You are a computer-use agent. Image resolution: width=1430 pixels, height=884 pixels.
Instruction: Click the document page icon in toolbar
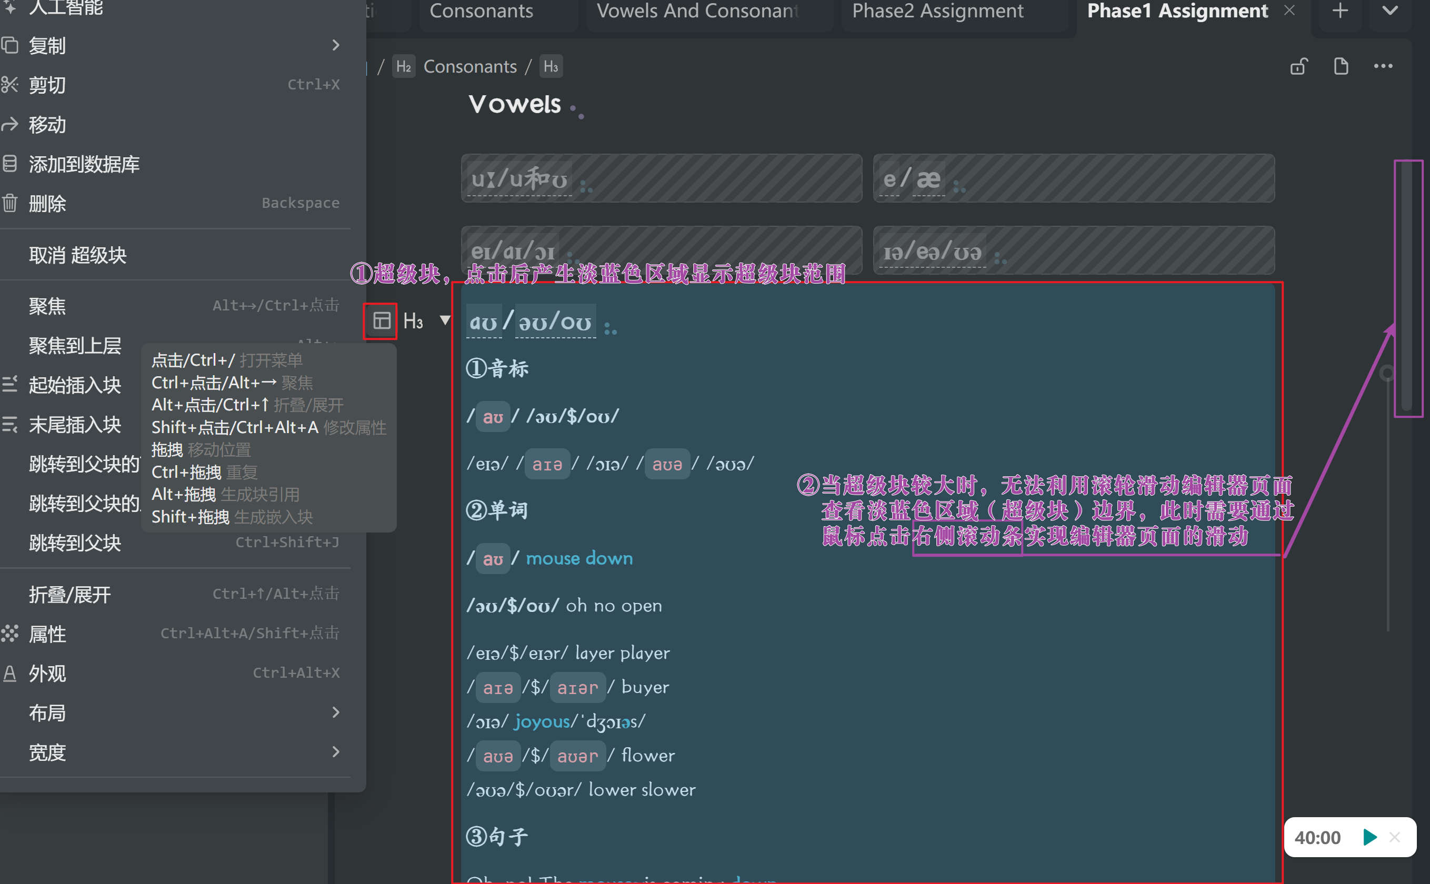pyautogui.click(x=1341, y=67)
